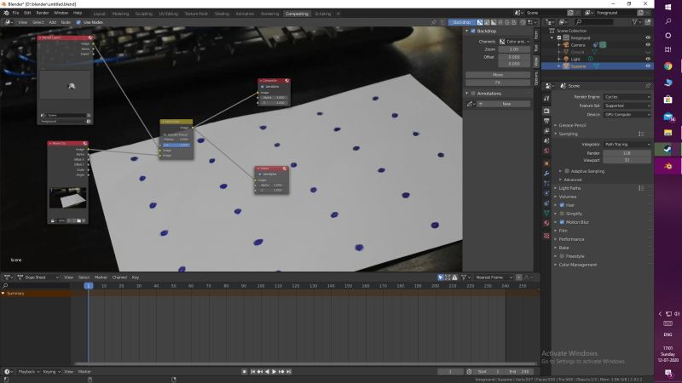Open the Particles properties icon
The image size is (682, 383).
[546, 183]
